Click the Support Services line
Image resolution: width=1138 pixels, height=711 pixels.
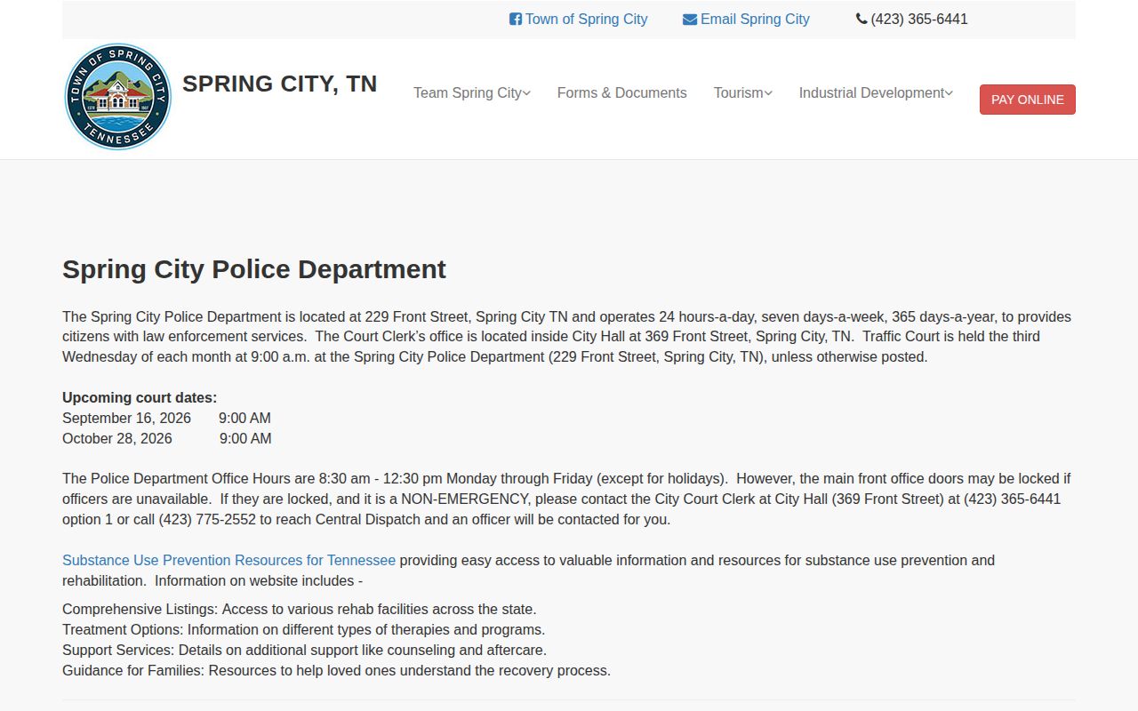(x=305, y=651)
